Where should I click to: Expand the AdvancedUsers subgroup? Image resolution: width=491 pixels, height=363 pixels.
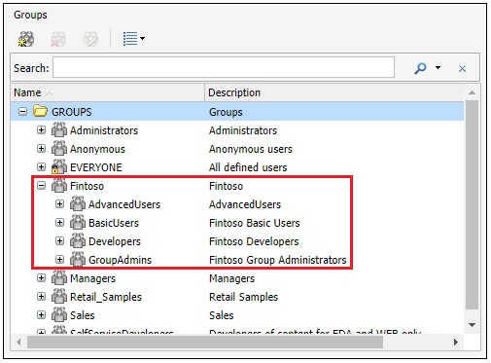pyautogui.click(x=59, y=204)
